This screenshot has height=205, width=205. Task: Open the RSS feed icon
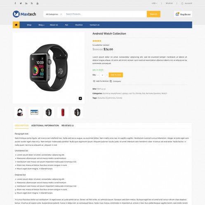click(x=32, y=3)
